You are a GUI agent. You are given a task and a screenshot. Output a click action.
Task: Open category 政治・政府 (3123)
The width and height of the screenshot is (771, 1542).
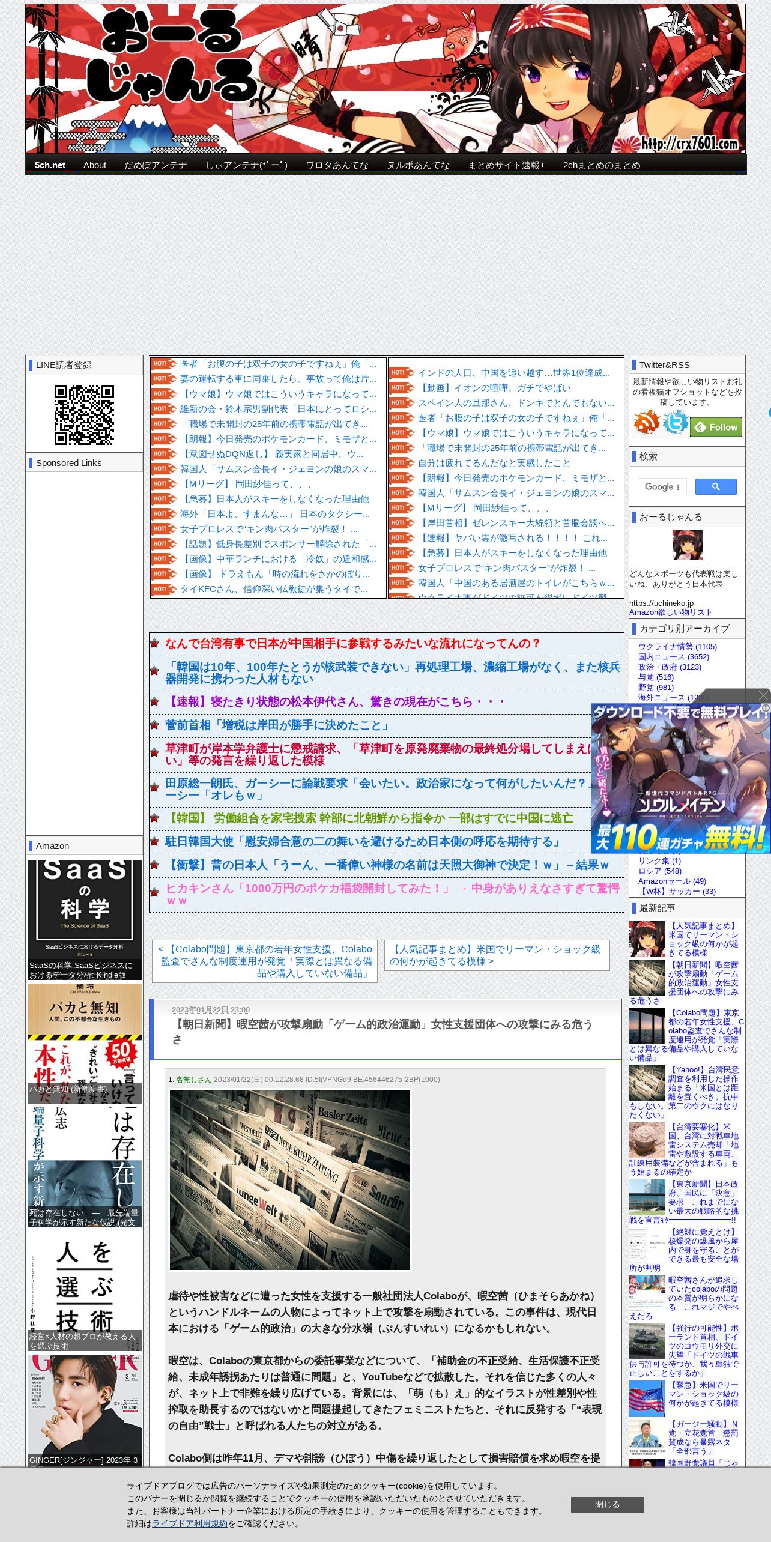pos(670,667)
